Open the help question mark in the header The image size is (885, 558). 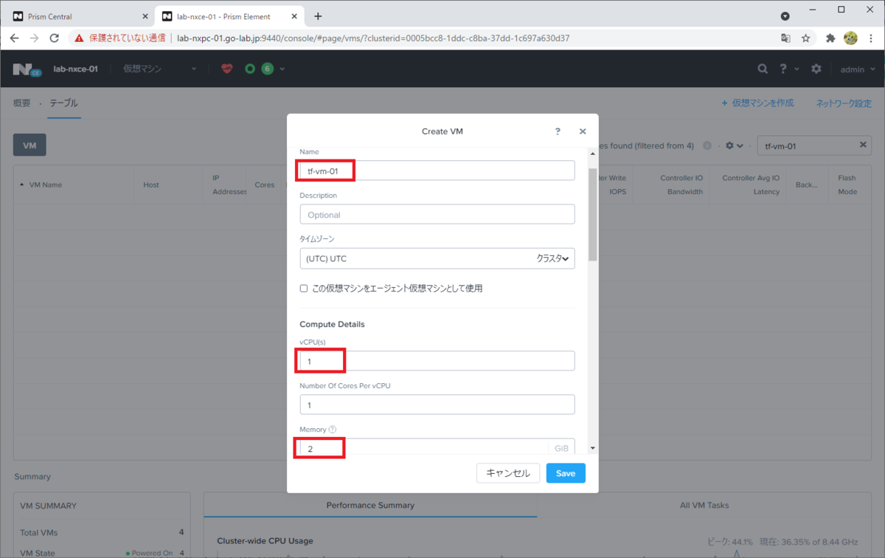(783, 69)
